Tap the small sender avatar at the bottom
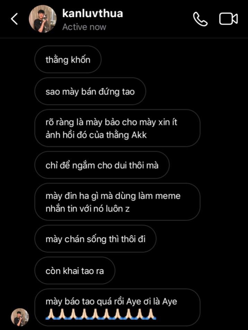Image resolution: width=248 pixels, height=330 pixels. (x=20, y=317)
